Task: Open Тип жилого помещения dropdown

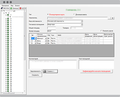Action: click(82, 25)
